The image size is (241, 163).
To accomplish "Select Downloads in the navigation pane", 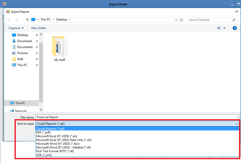I will 25,41.
